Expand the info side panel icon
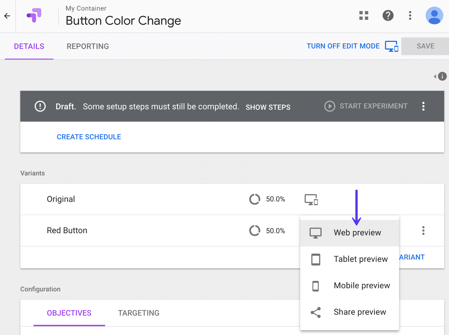 441,76
